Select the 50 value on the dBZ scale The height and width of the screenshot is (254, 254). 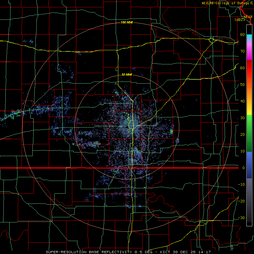[242, 85]
